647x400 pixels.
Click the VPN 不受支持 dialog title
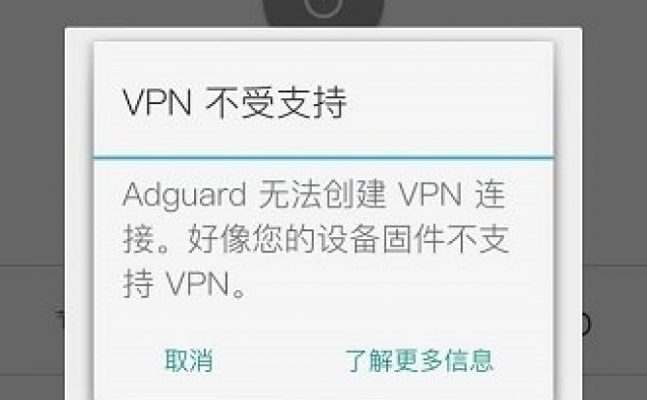pyautogui.click(x=235, y=102)
